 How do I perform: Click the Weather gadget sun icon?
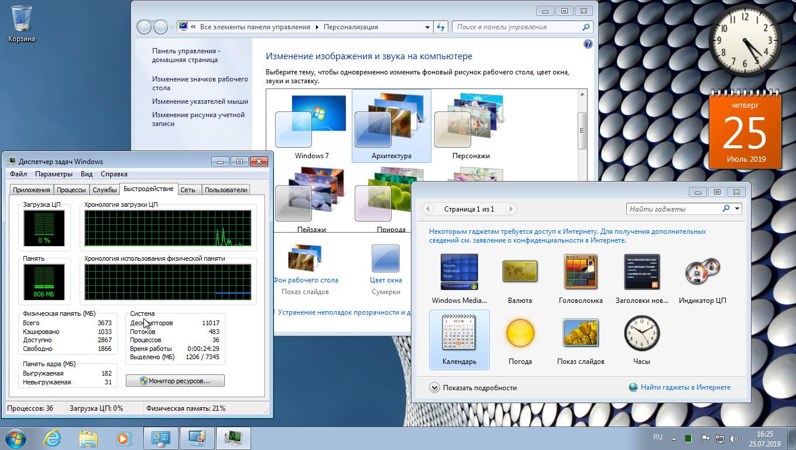(520, 333)
